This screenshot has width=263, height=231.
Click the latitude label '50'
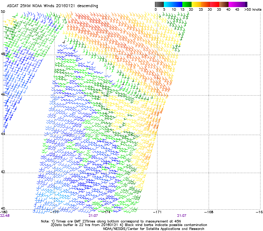[x=3, y=12]
